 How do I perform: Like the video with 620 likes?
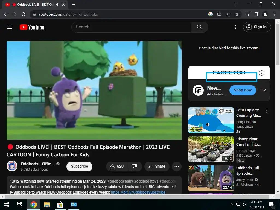click(117, 167)
